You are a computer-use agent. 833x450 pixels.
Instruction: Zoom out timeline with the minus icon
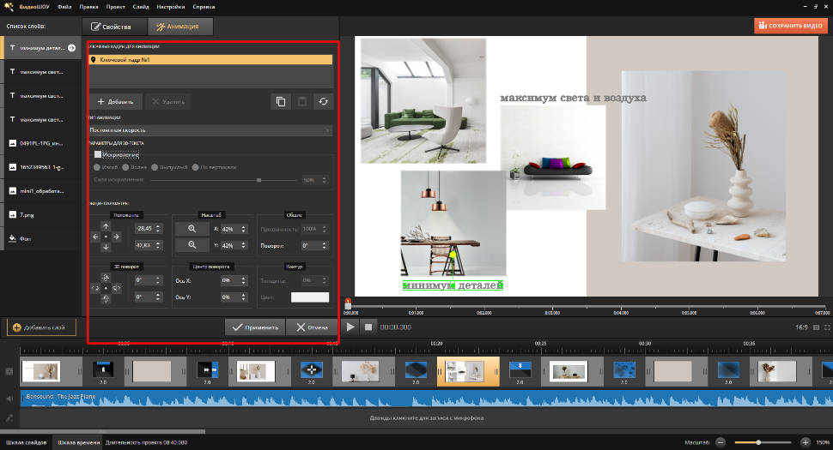[721, 442]
